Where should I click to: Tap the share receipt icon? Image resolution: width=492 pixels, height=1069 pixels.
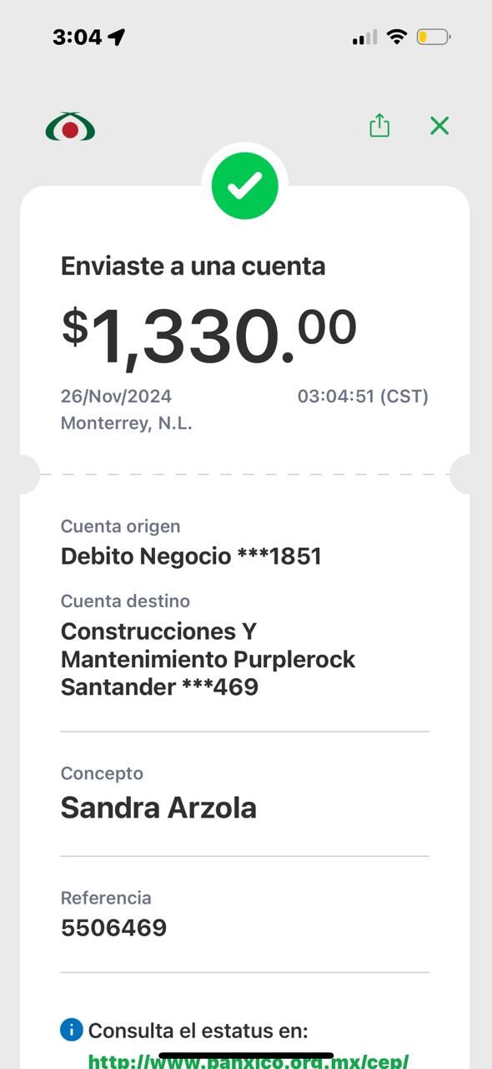click(x=379, y=126)
